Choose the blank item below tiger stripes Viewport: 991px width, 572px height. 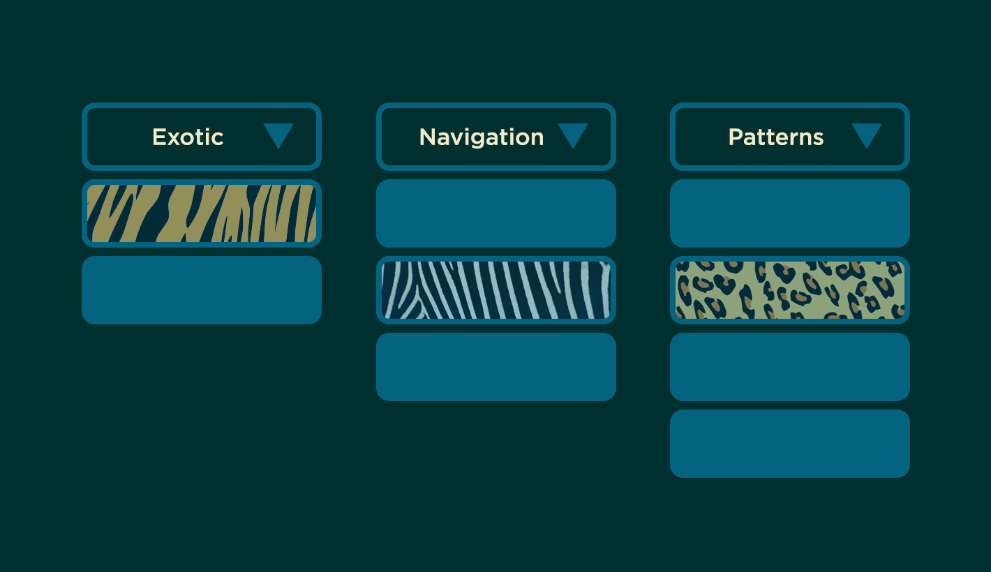coord(202,290)
